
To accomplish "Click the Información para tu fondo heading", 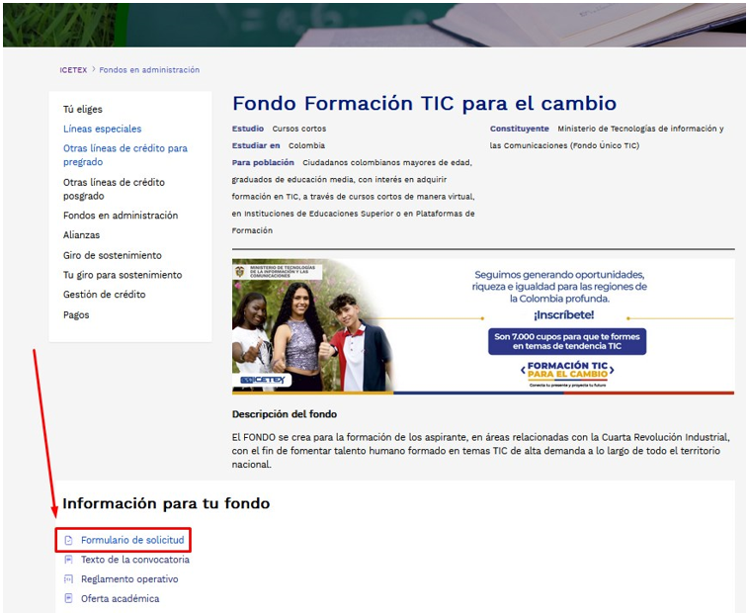I will click(x=166, y=503).
